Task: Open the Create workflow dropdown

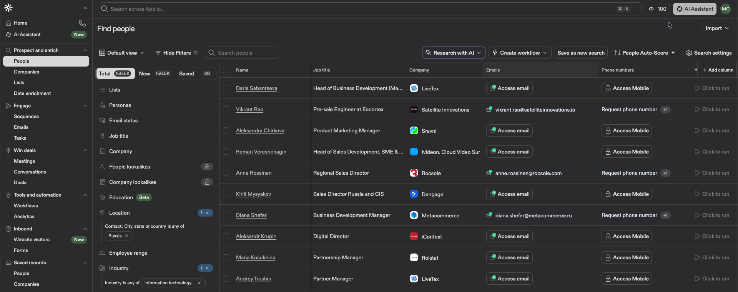Action: (520, 53)
